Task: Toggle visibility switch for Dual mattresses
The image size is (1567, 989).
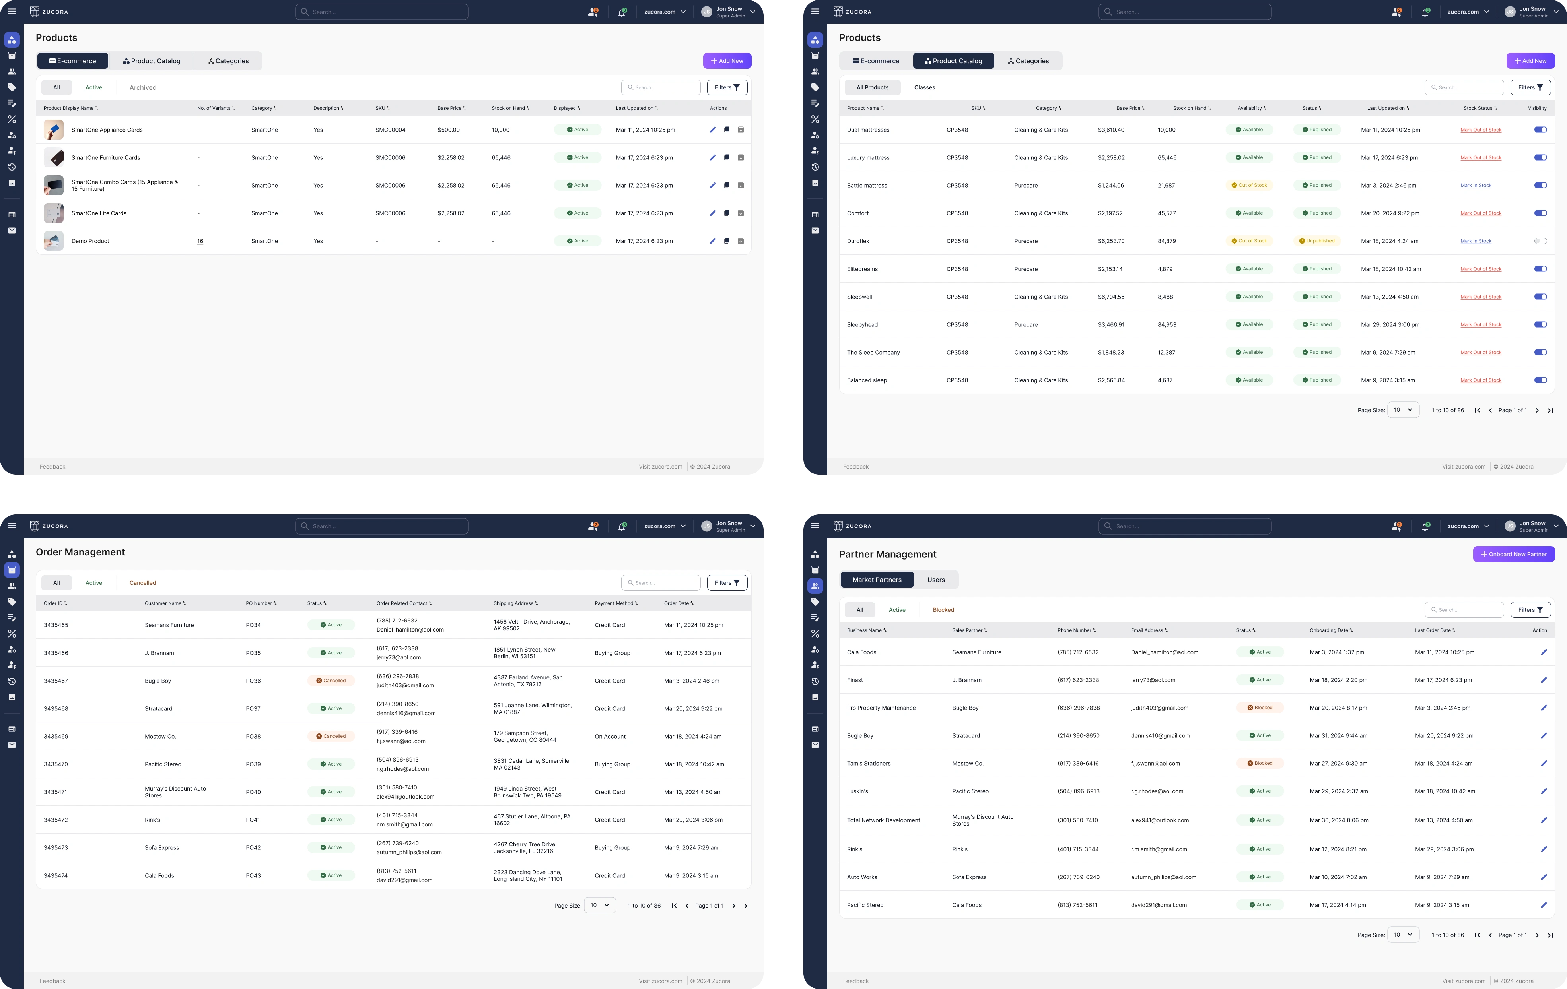Action: tap(1540, 130)
